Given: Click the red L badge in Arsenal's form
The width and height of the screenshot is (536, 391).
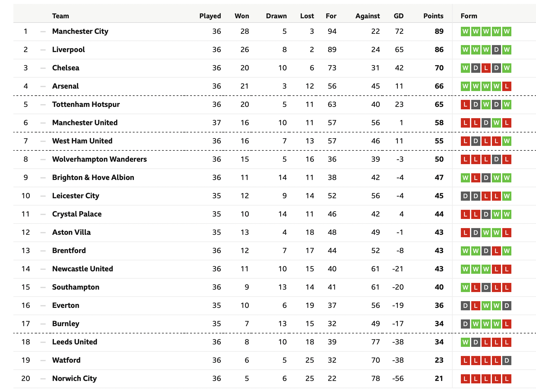Looking at the screenshot, I should pyautogui.click(x=506, y=86).
